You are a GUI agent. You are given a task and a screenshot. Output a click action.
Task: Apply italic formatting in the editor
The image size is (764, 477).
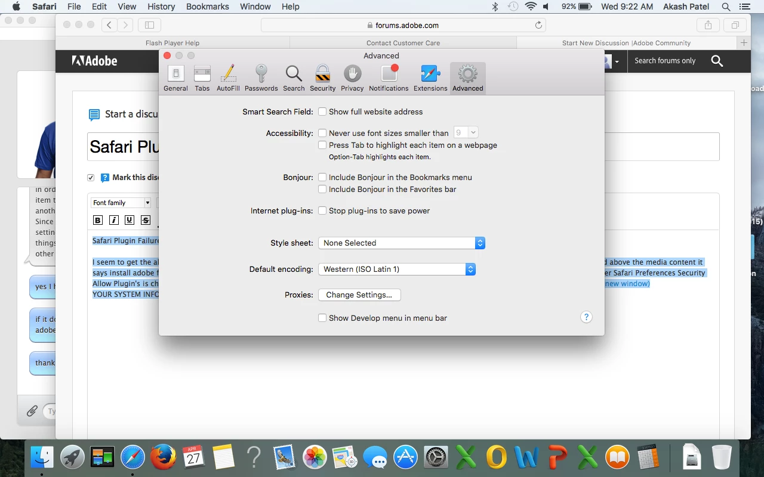[113, 220]
